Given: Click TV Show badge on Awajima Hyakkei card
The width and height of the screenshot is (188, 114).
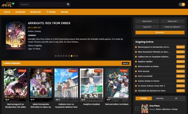Looking at the screenshot, I should click(98, 71).
